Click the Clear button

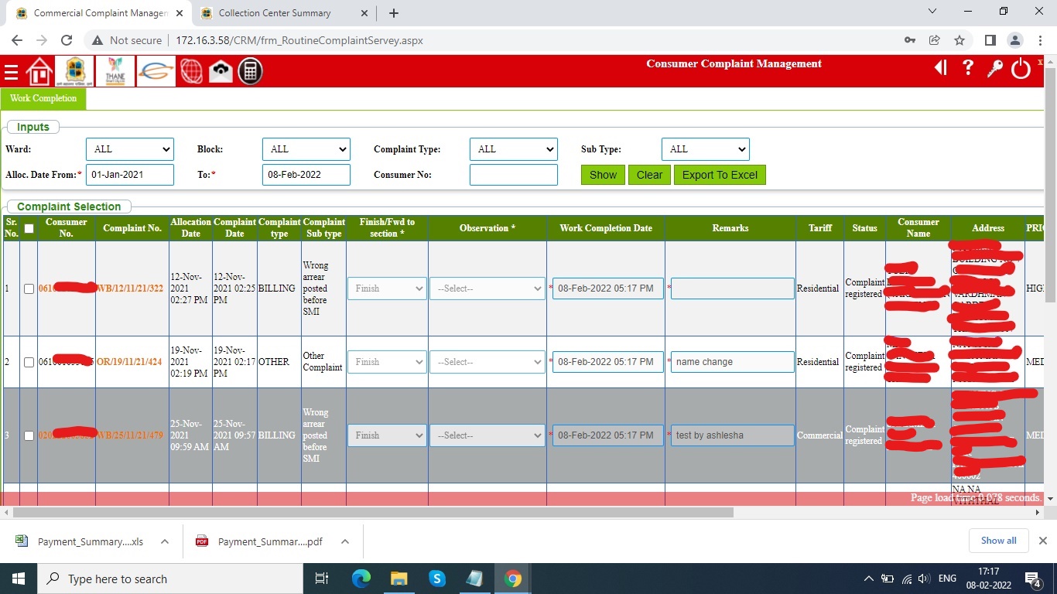click(649, 175)
